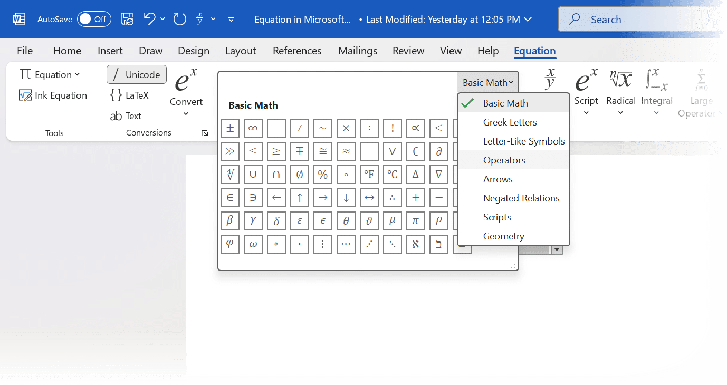The height and width of the screenshot is (385, 727).
Task: Open Conversions dialog launcher arrow
Action: (x=205, y=133)
